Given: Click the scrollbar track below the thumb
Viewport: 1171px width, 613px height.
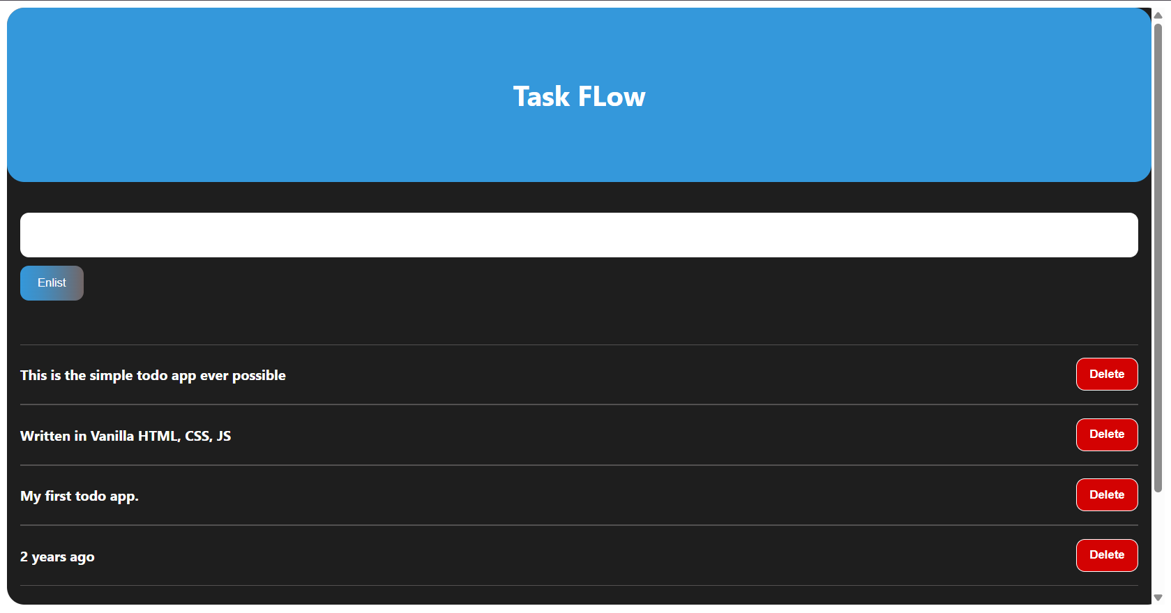Looking at the screenshot, I should [1158, 544].
